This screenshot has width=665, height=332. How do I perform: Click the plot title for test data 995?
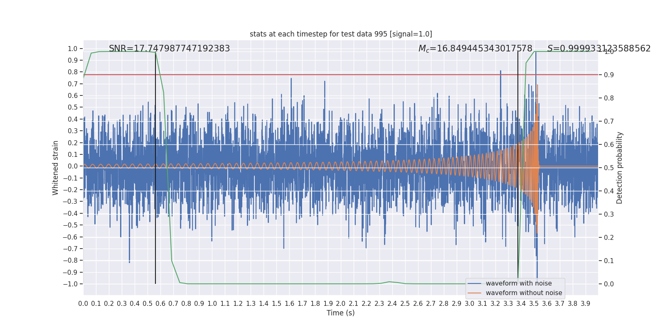(x=341, y=34)
